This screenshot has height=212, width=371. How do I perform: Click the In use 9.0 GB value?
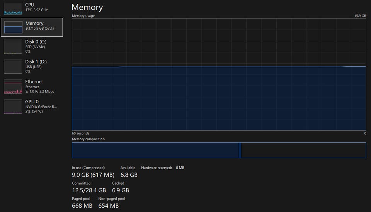[94, 175]
